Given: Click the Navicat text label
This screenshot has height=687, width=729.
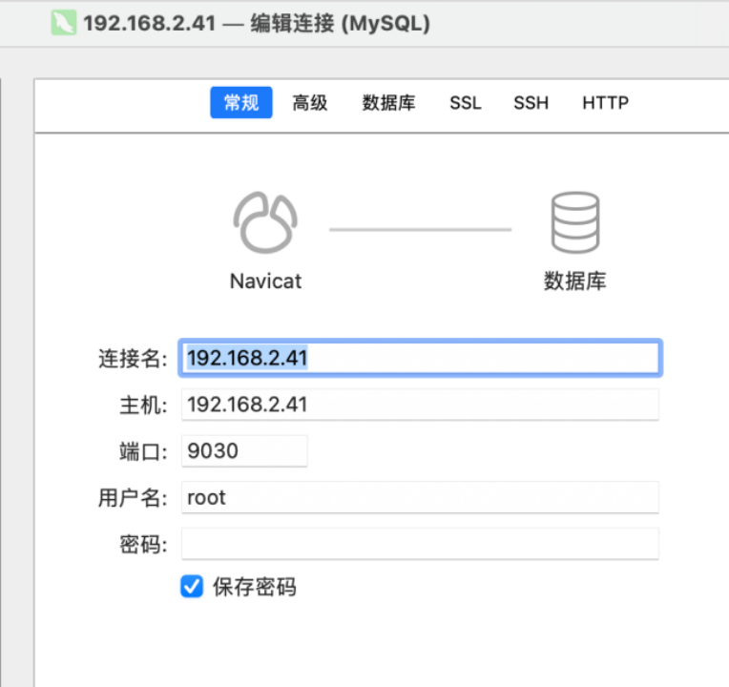Looking at the screenshot, I should (265, 281).
